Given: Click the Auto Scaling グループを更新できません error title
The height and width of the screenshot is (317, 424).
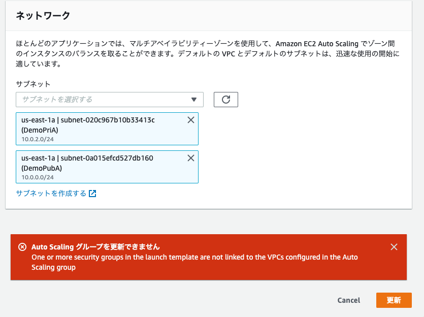Looking at the screenshot, I should (x=95, y=247).
